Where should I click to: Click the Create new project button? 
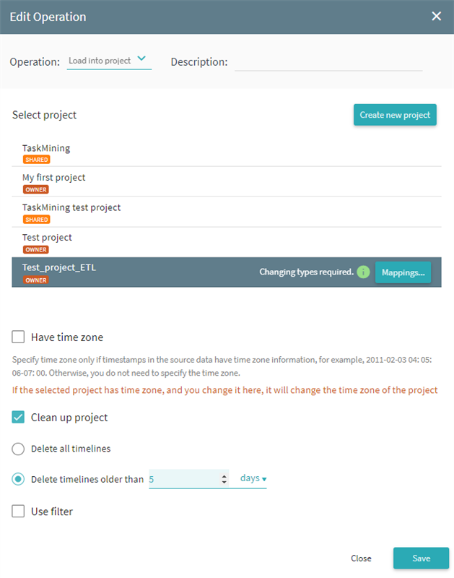point(395,115)
